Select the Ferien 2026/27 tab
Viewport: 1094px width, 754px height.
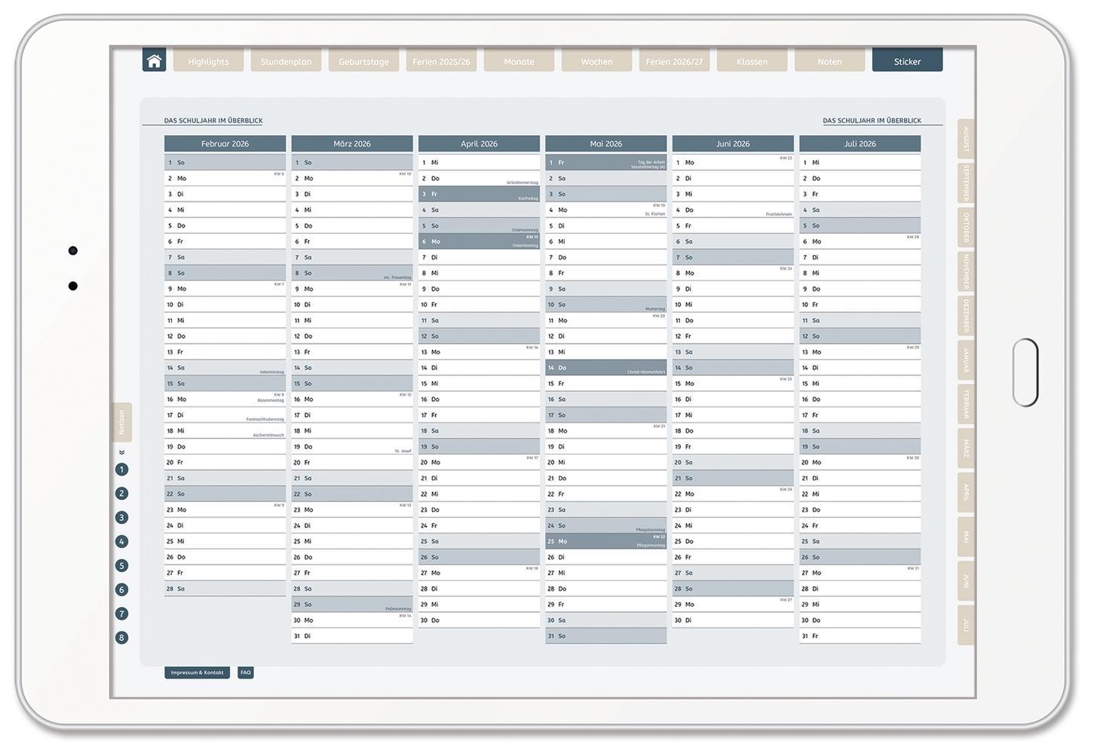(x=674, y=61)
